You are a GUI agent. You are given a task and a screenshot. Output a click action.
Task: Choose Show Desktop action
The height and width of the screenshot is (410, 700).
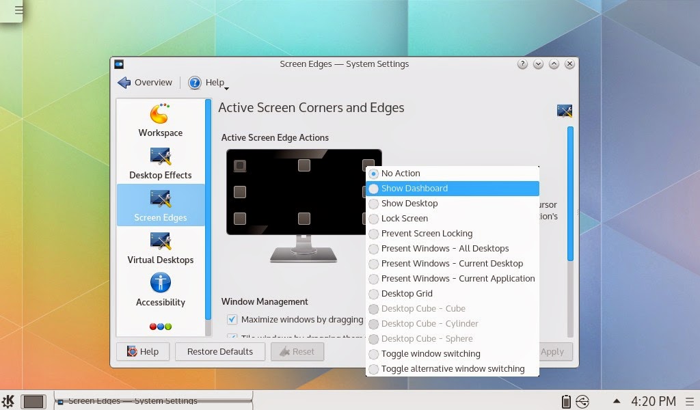coord(453,204)
